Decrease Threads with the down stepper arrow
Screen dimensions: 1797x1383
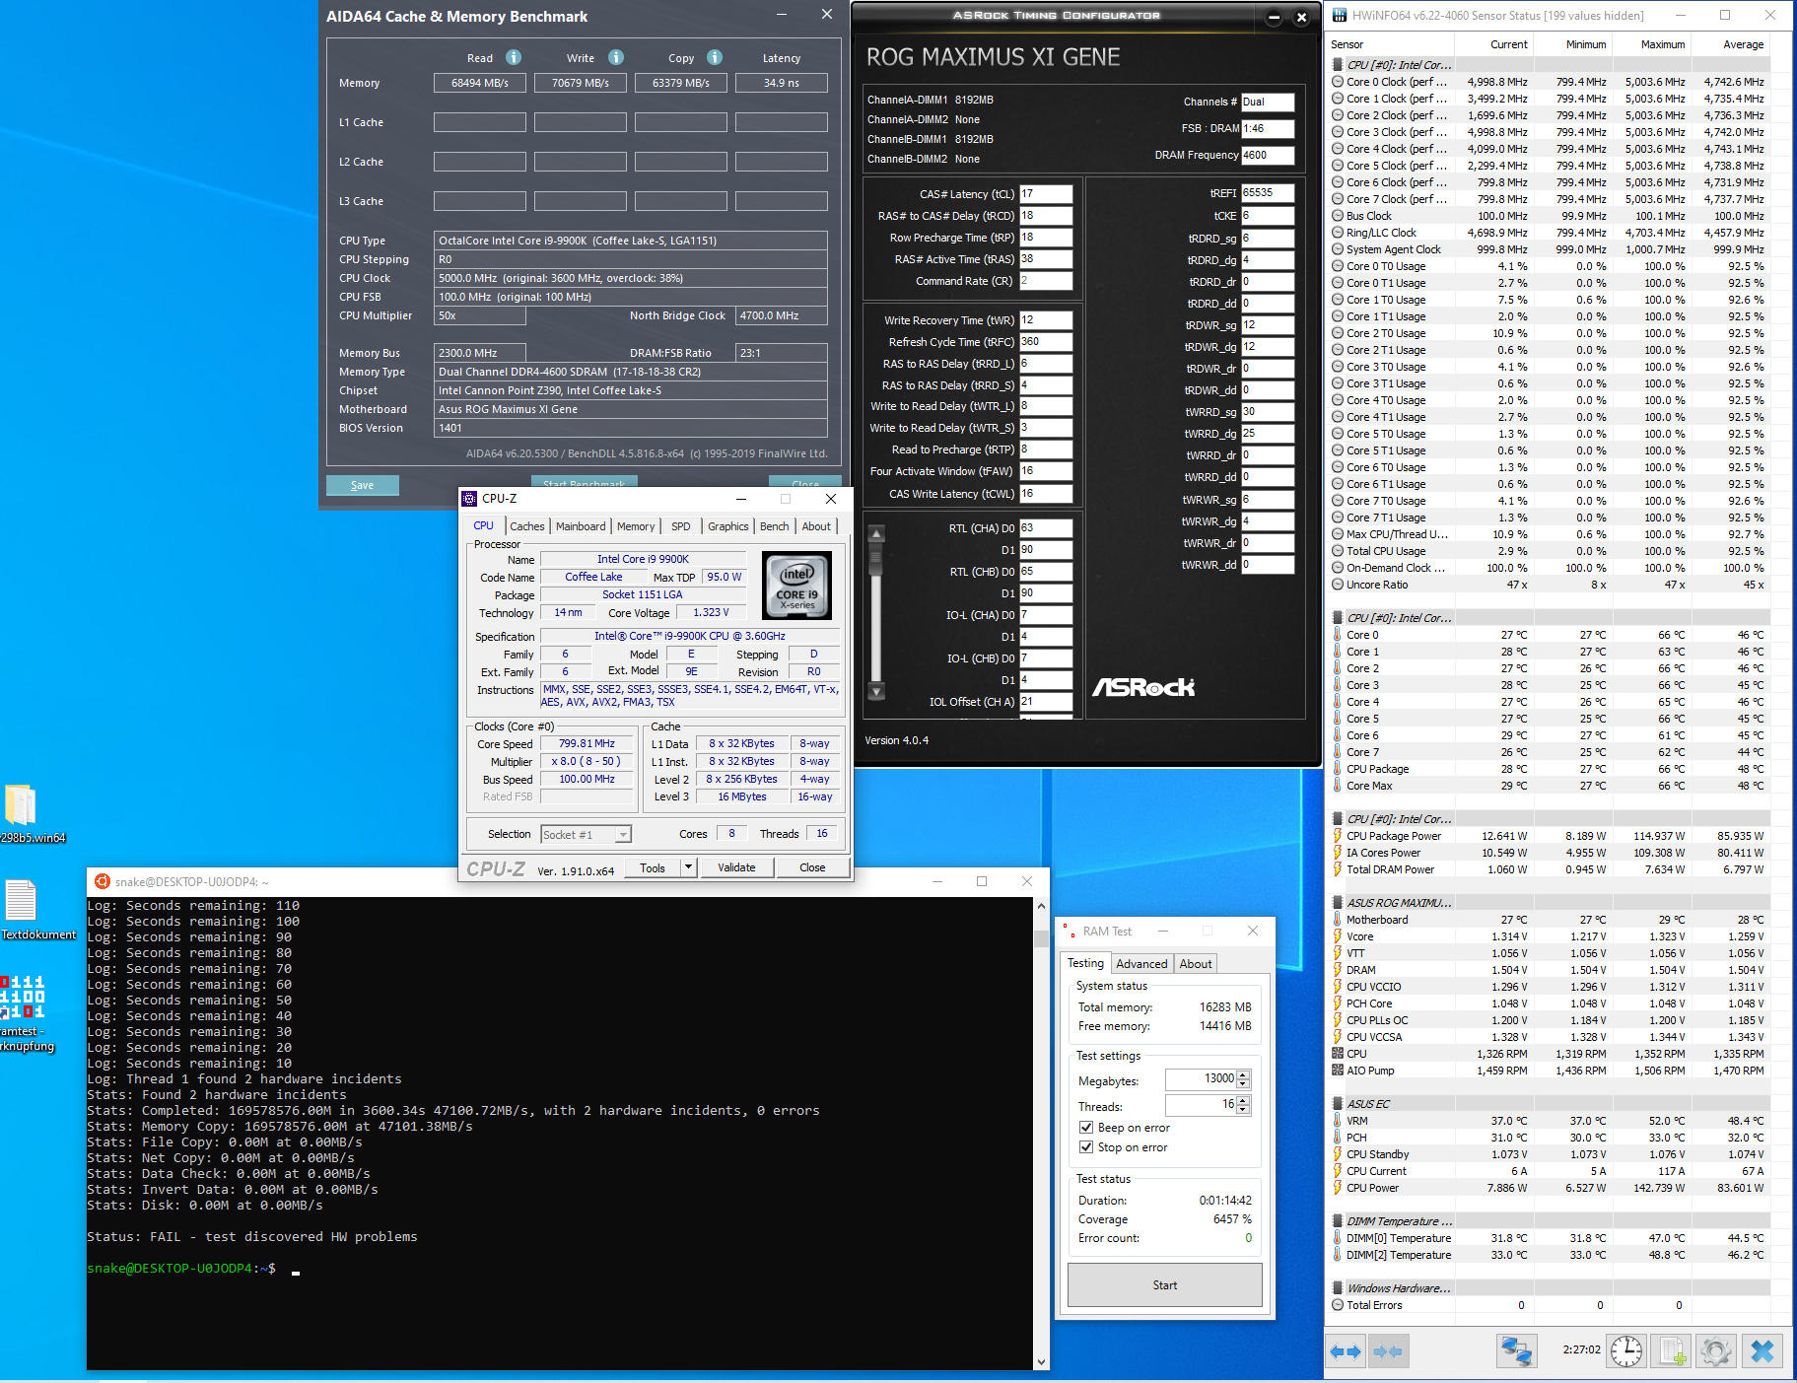[1243, 1110]
